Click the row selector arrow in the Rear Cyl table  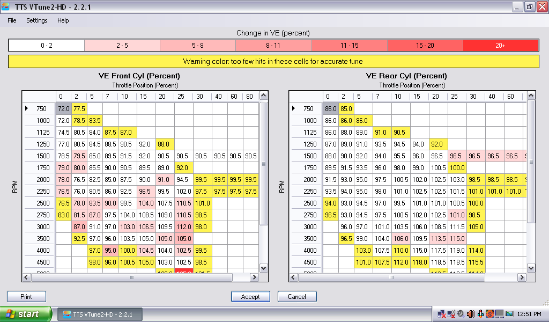pos(293,108)
